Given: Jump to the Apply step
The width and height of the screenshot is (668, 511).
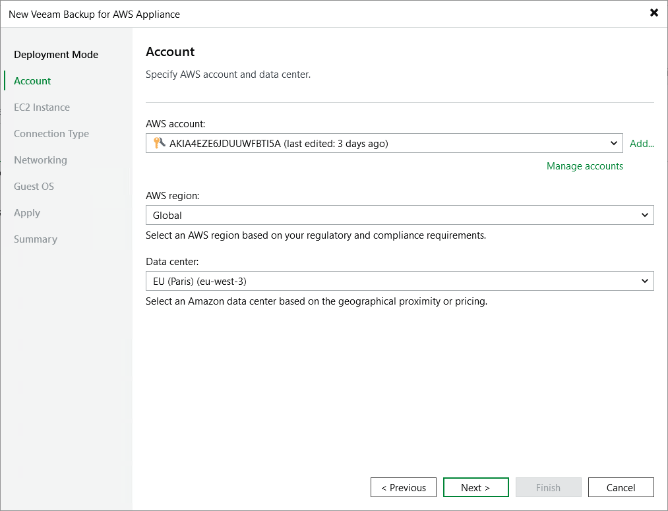Looking at the screenshot, I should [x=27, y=212].
